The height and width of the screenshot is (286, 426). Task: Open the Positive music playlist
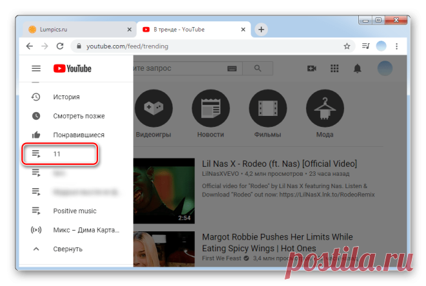[75, 211]
